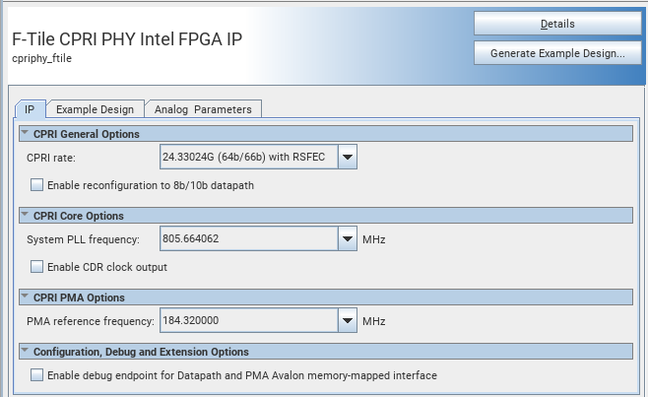Enable reconfiguration to 8b/10b datapath

pos(37,184)
